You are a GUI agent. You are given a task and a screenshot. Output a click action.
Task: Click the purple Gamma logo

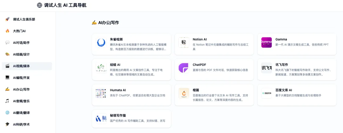(266, 43)
